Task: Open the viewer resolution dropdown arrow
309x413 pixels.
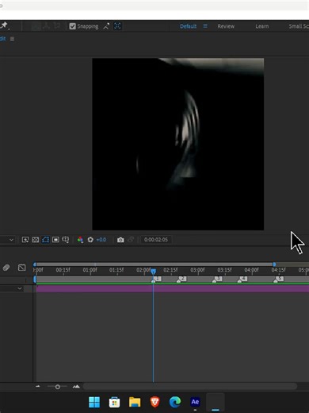Action: click(11, 240)
